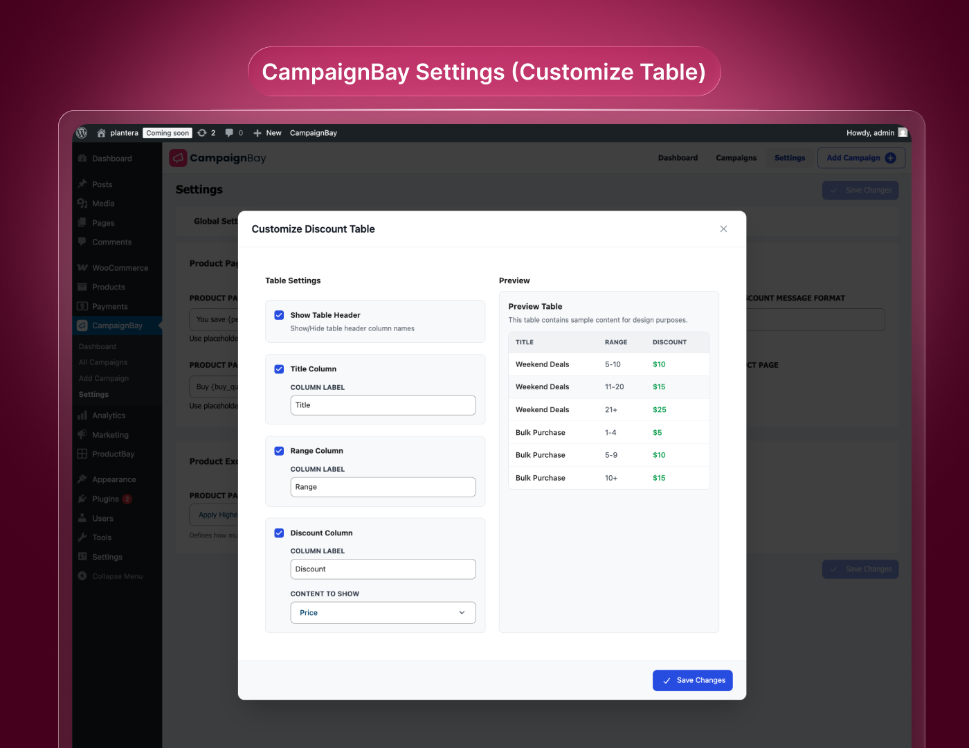Click the CampaignBay icon in sidebar
Viewport: 969px width, 748px height.
82,326
